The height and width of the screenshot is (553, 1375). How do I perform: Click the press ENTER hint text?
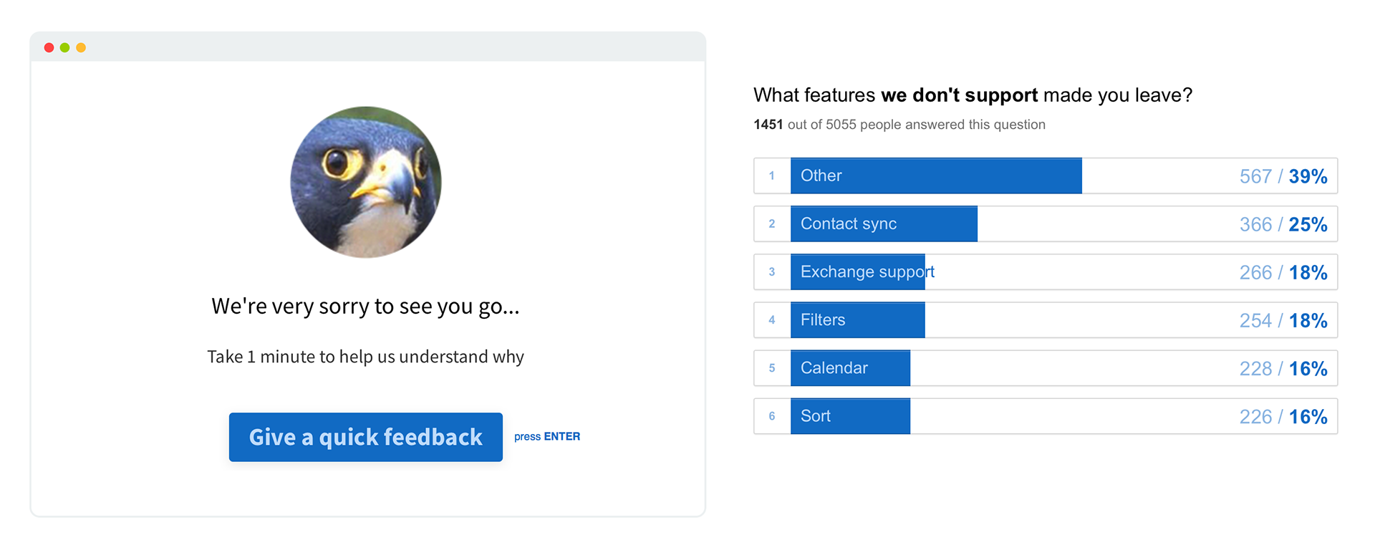[547, 436]
